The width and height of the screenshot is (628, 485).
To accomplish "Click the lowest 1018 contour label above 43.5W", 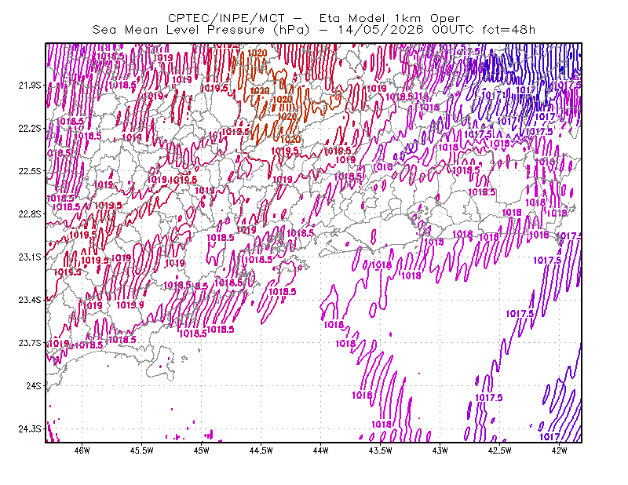I will pos(382,424).
